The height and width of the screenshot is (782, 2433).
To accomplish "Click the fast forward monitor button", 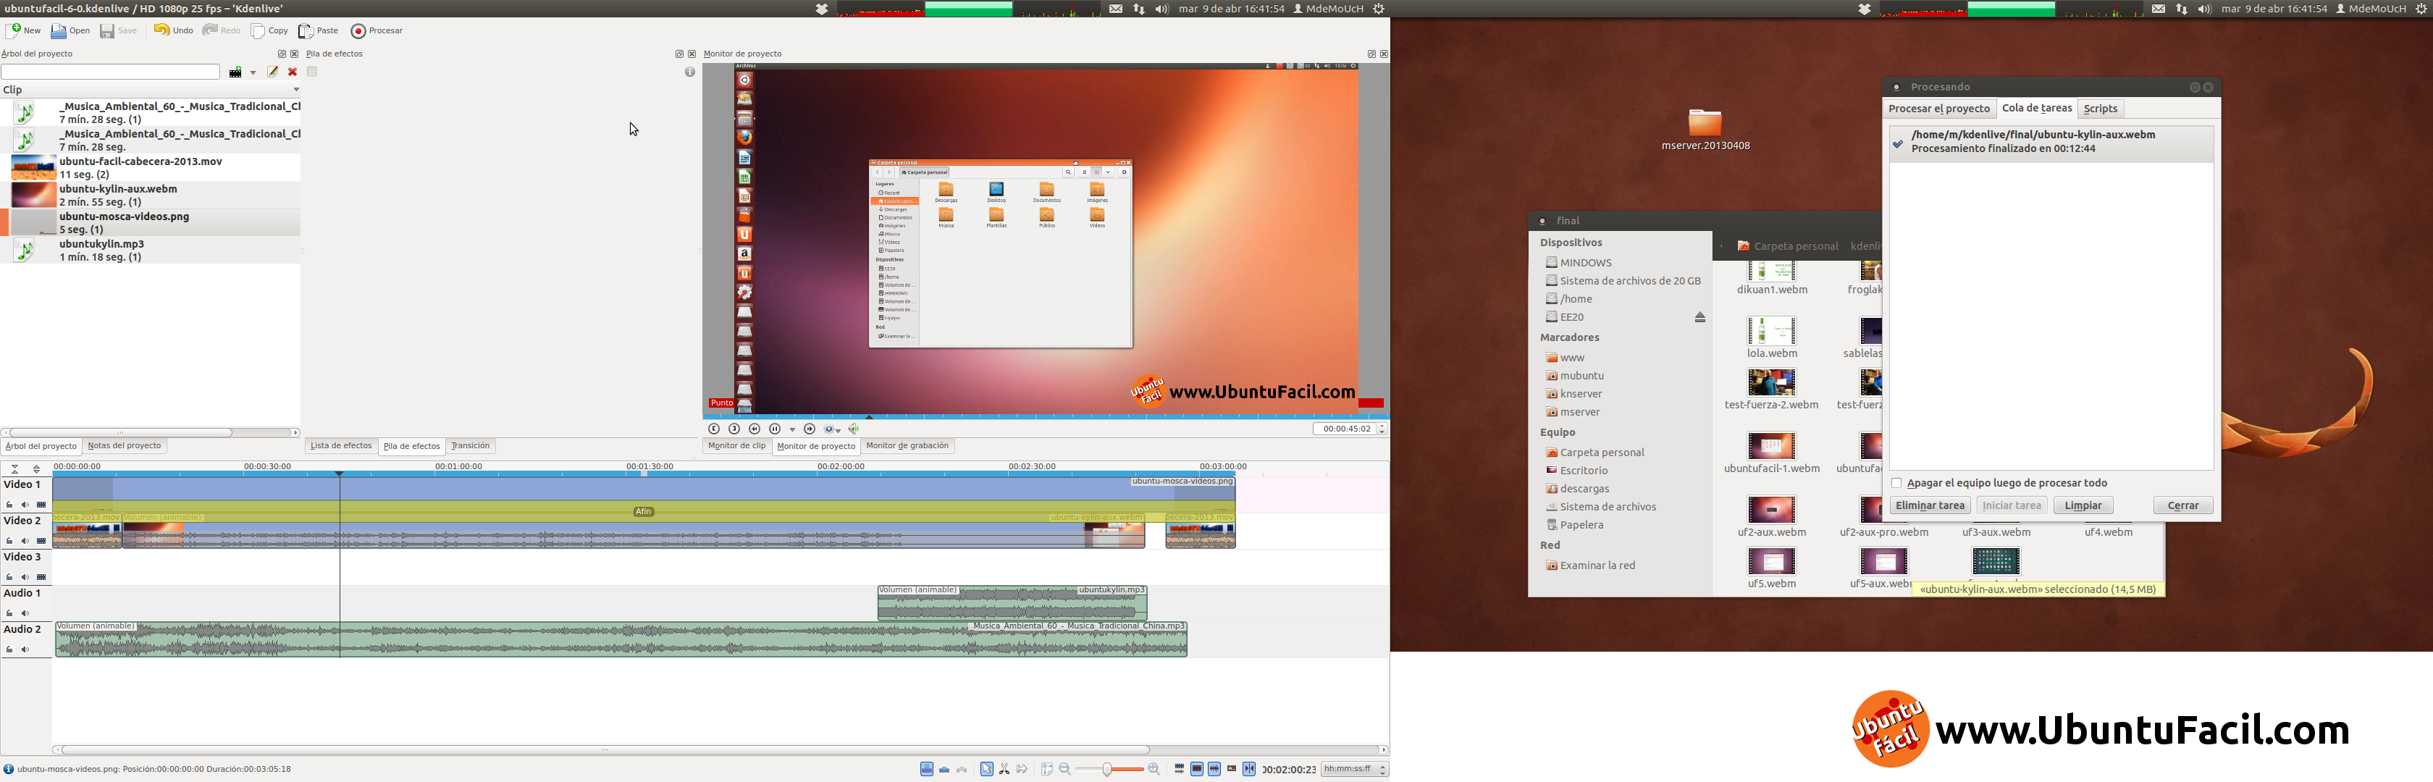I will 810,429.
